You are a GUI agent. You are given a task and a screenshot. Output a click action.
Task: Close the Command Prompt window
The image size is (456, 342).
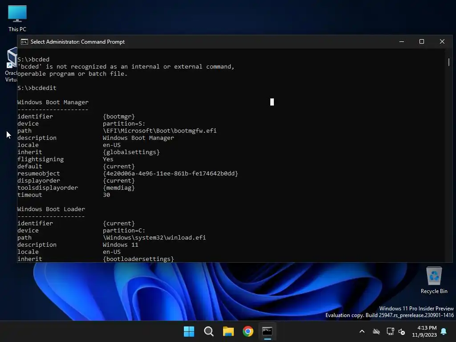click(442, 41)
